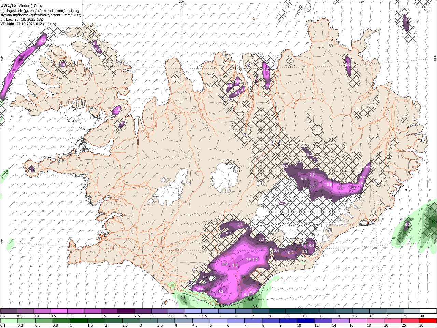Click the white swatch ending the upper legend
Image resolution: width=437 pixels, height=328 pixels.
[x=428, y=311]
